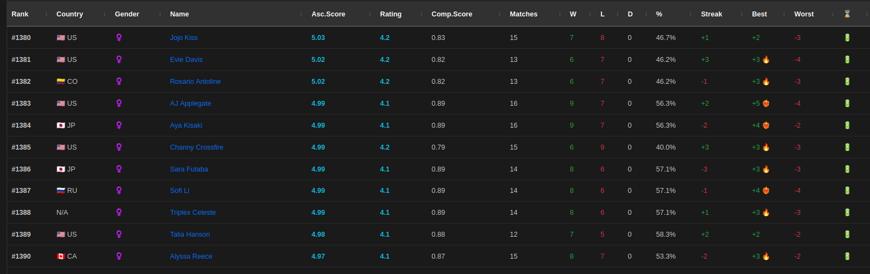Open Rosario Antoline profile link

pyautogui.click(x=196, y=82)
